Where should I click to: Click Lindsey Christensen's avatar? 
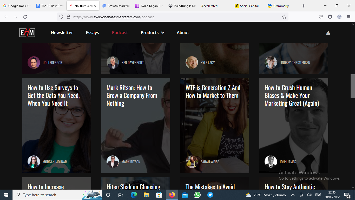point(271,63)
